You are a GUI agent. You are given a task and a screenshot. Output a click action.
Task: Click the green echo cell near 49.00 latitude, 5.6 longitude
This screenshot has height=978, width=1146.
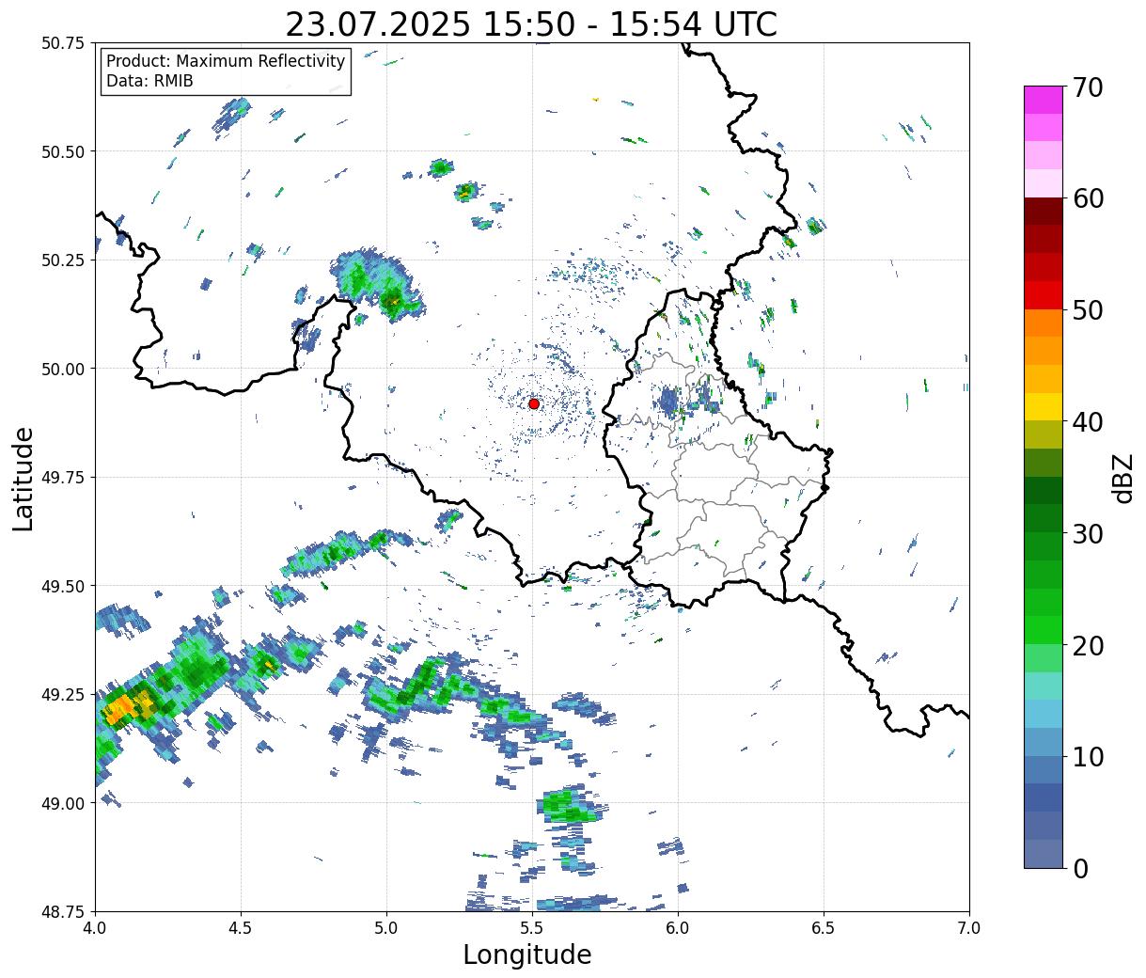(x=571, y=805)
